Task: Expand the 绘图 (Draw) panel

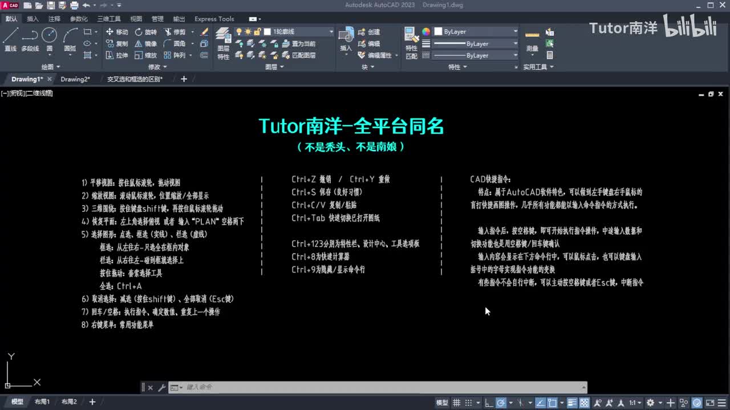Action: coord(50,67)
